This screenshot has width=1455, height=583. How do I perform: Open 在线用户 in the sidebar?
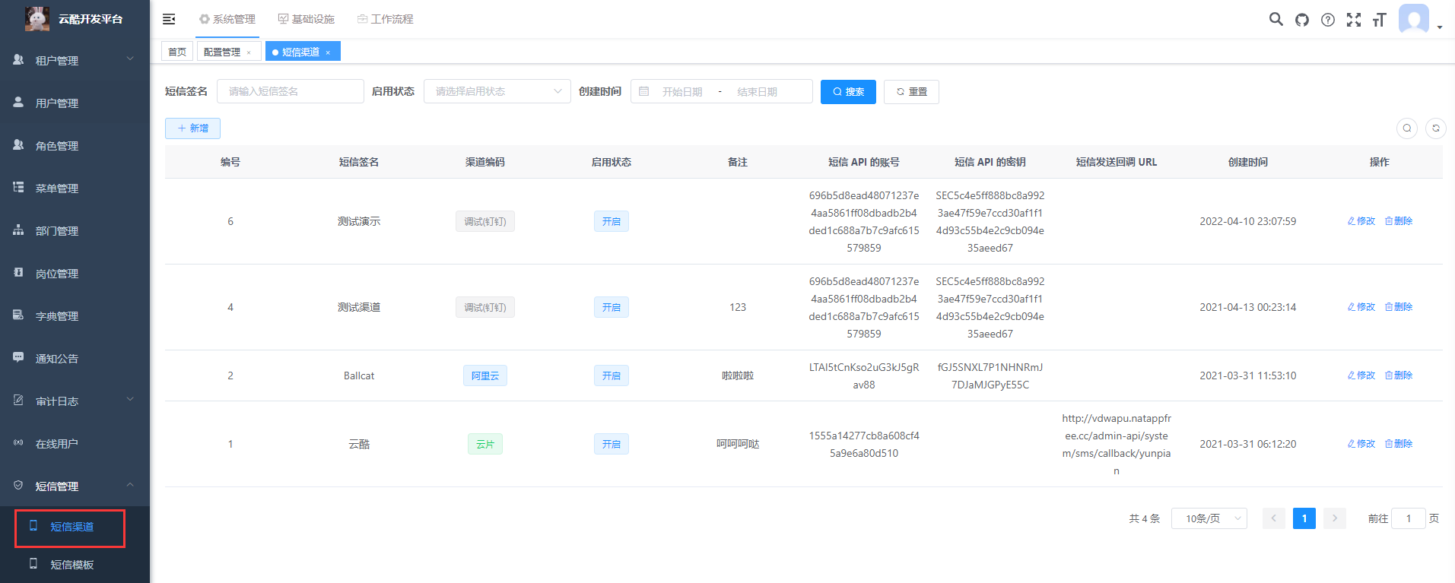point(75,443)
